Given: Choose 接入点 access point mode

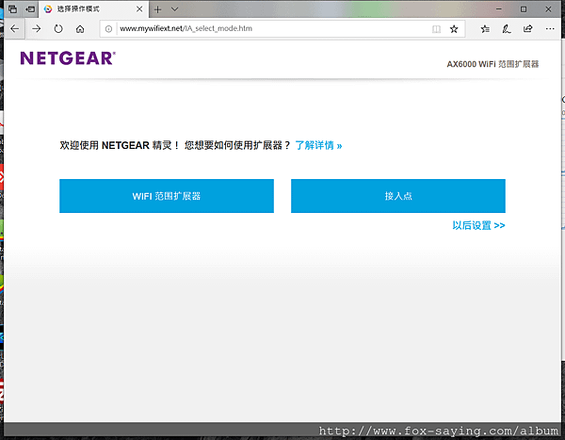Looking at the screenshot, I should click(x=398, y=196).
